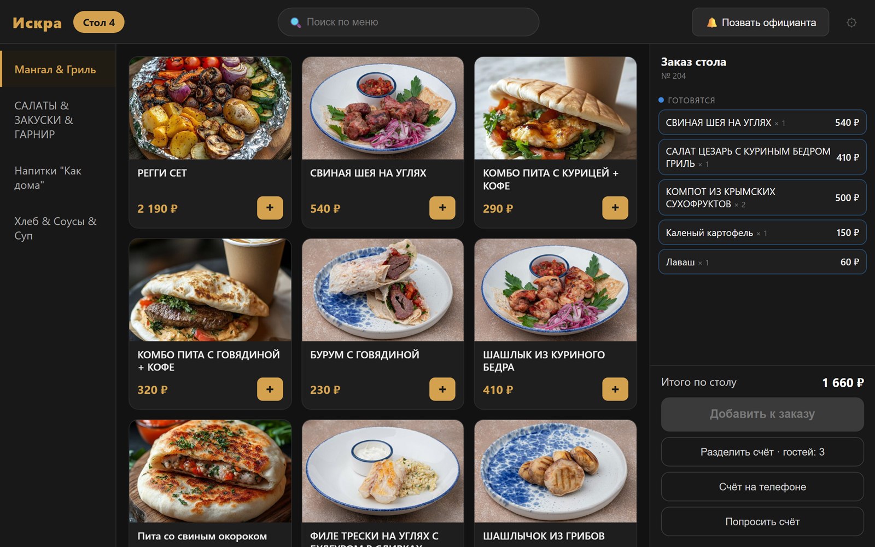Click the 230 ₽ price label
The image size is (875, 547).
click(x=325, y=391)
